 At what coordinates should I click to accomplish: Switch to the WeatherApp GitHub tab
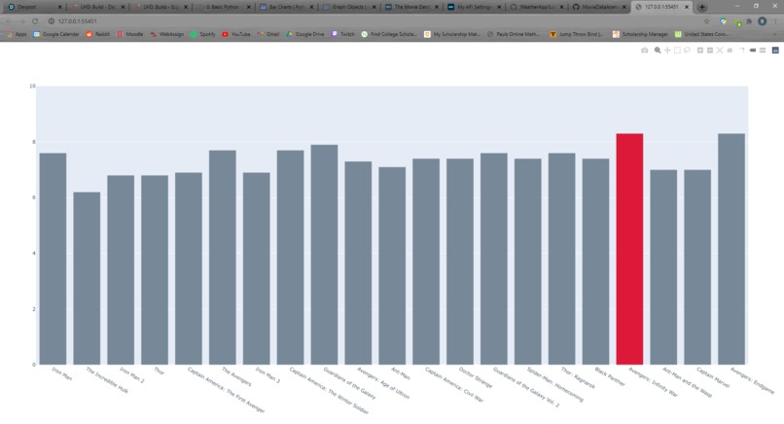tap(537, 7)
